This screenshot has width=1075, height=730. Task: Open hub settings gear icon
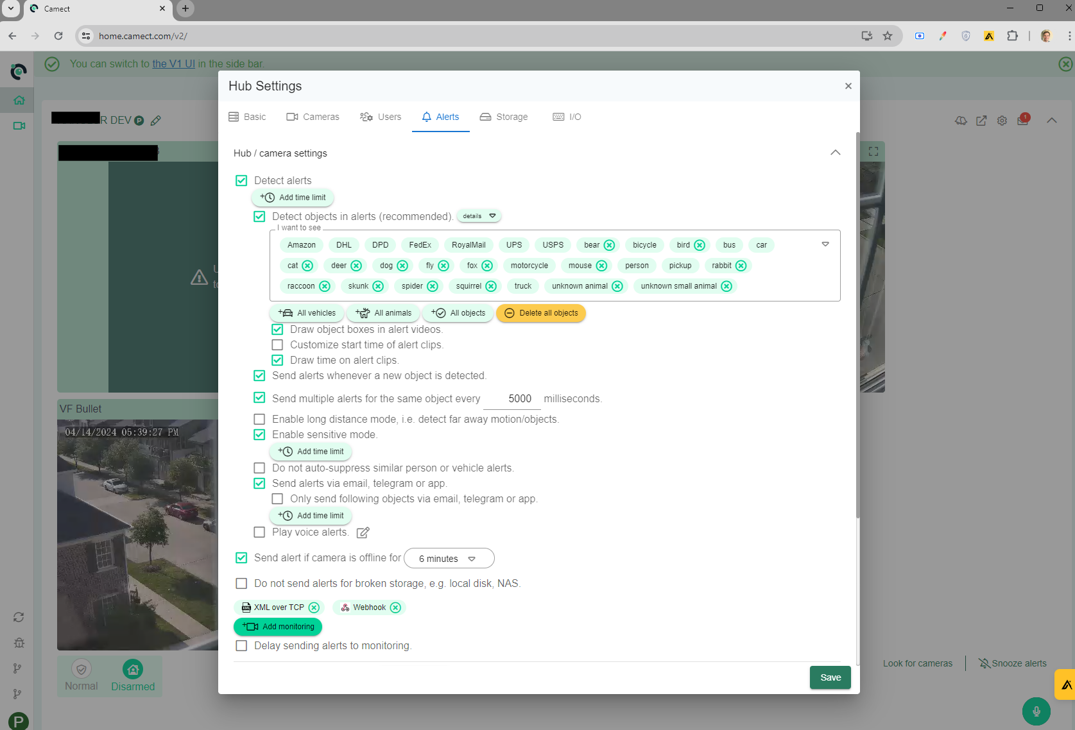(x=1002, y=121)
